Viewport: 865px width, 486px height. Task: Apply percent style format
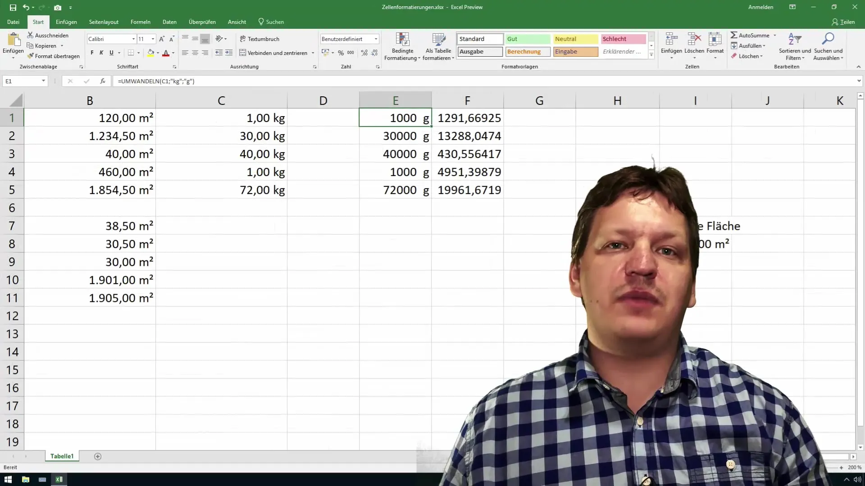[x=341, y=53]
